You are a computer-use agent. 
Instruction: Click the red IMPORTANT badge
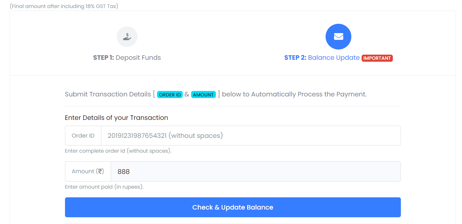(377, 58)
